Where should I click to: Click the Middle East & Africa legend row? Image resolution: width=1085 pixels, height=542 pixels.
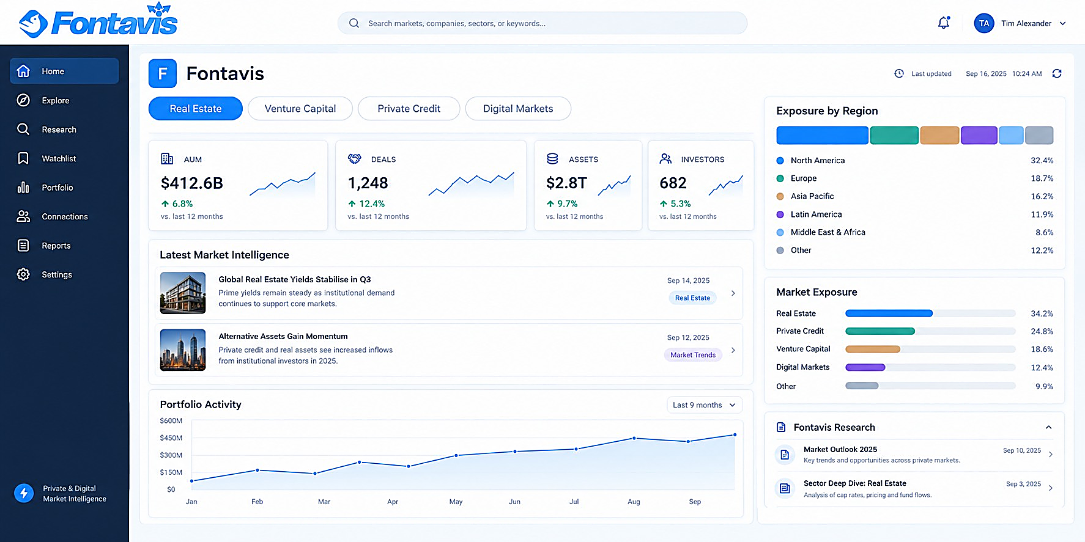pyautogui.click(x=914, y=232)
